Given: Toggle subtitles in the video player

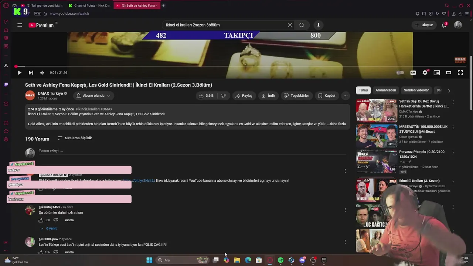Looking at the screenshot, I should coord(413,73).
